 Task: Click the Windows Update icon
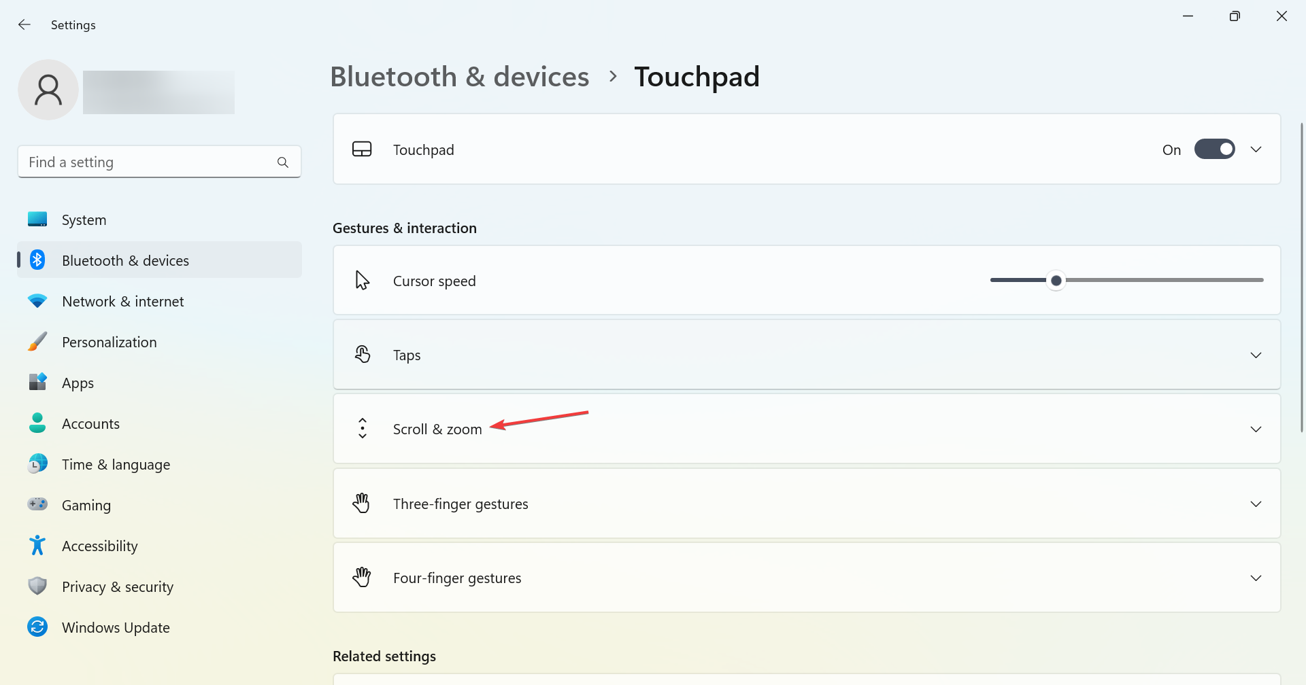37,627
